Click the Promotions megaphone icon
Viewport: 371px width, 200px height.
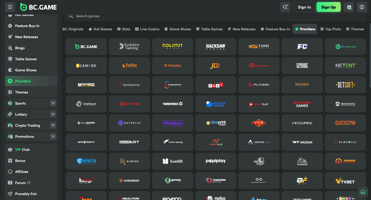[x=10, y=136]
